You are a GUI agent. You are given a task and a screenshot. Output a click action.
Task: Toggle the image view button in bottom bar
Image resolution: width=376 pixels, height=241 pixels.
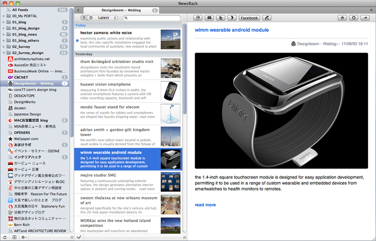(14, 237)
